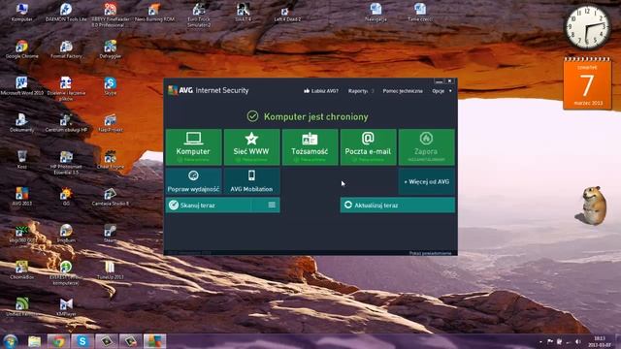The image size is (621, 349).
Task: Open ABBYY FineReader desktop shortcut
Action: coord(110,16)
